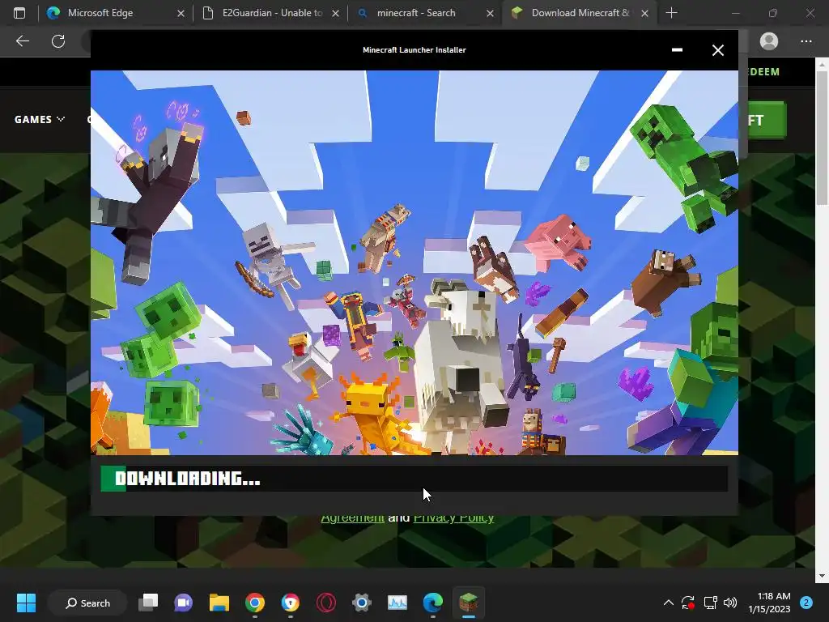Click the taskbar Search box
Viewport: 829px width, 622px height.
point(87,603)
